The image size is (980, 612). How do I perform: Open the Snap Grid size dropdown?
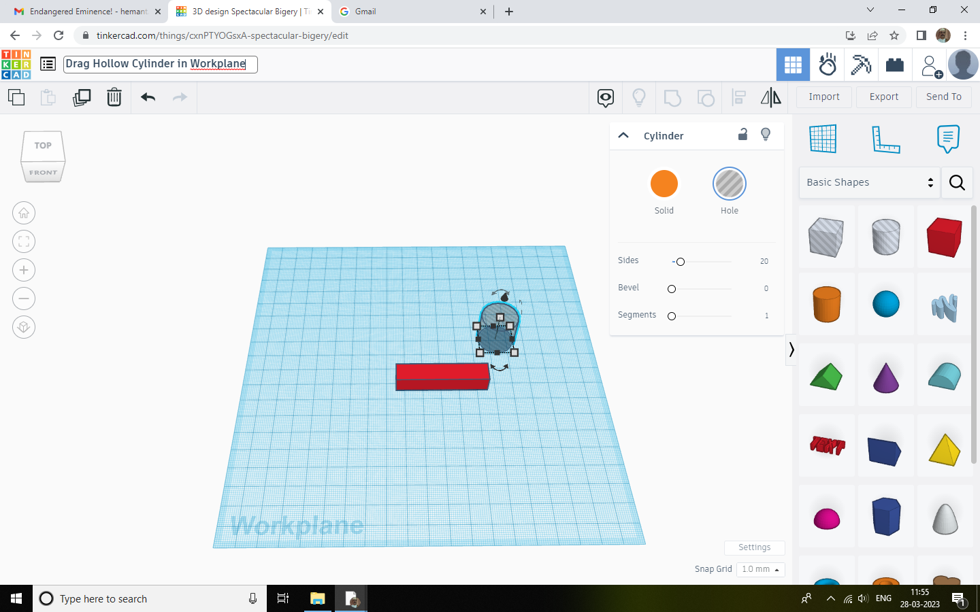(760, 569)
